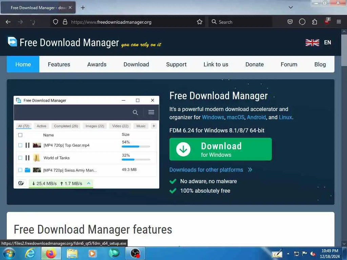Follow the Windows platform link
This screenshot has width=347, height=260.
[213, 117]
